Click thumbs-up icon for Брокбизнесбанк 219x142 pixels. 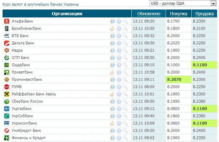(112, 29)
